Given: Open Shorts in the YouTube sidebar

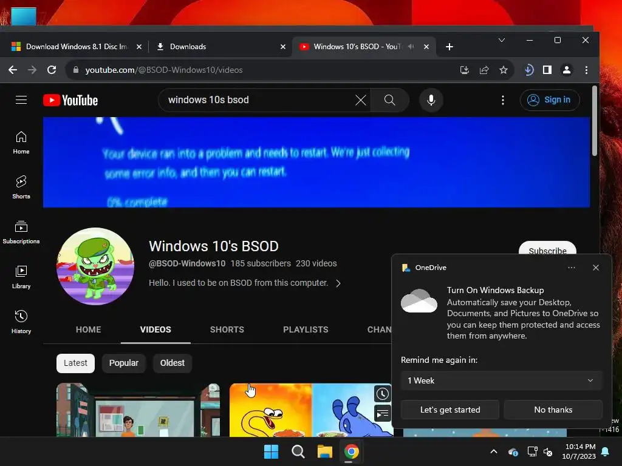Looking at the screenshot, I should click(x=21, y=187).
